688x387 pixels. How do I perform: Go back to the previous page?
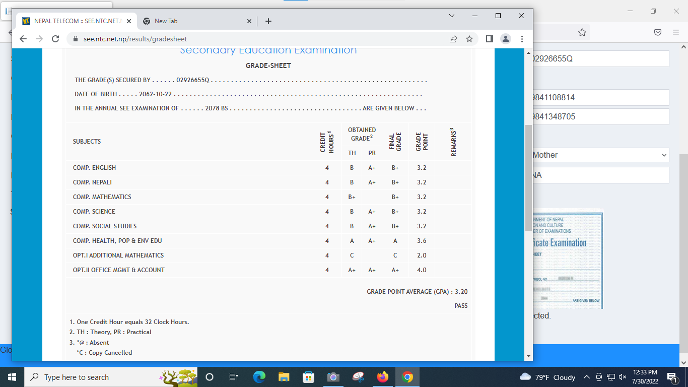(23, 39)
